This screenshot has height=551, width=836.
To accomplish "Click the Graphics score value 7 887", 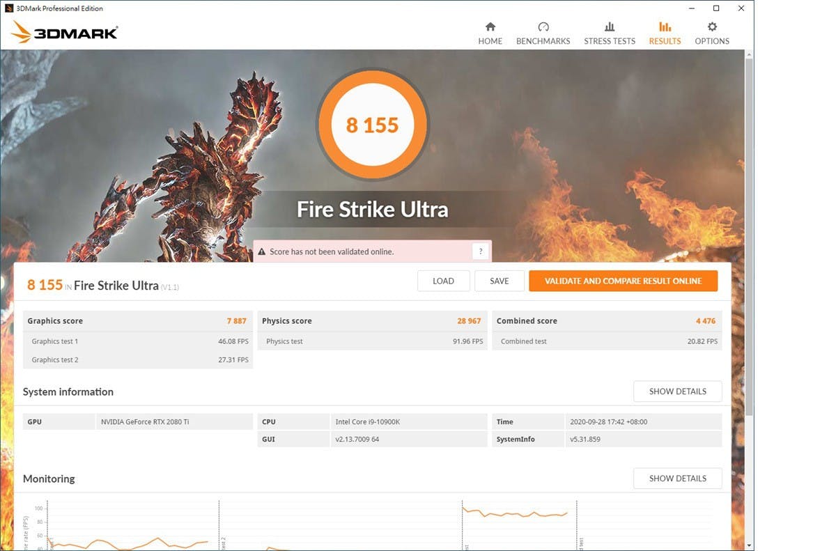I will (236, 321).
